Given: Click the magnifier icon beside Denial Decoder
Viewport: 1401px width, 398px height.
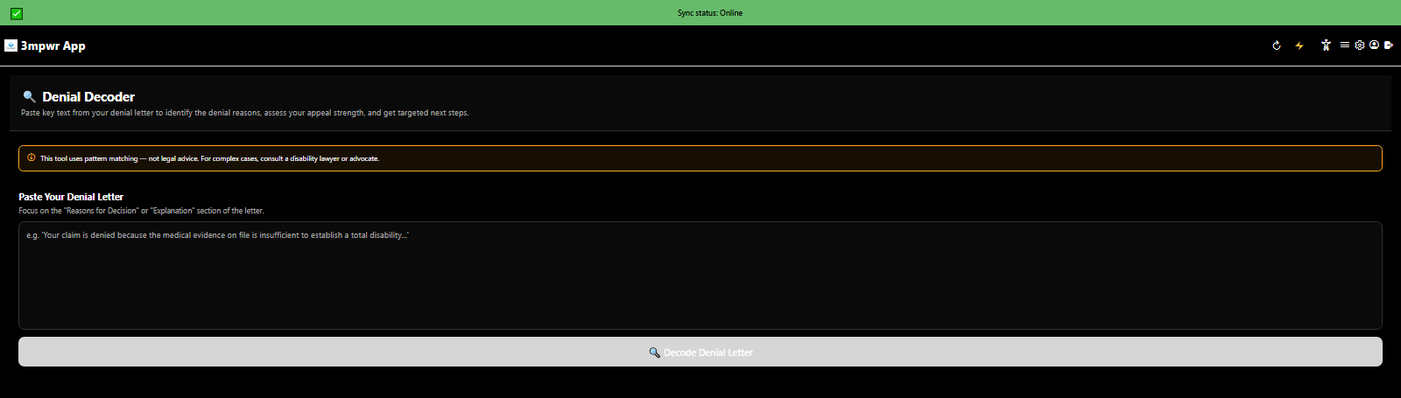Looking at the screenshot, I should (x=29, y=96).
